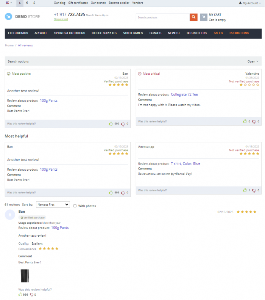Enable the With photos checkbox
The height and width of the screenshot is (300, 265).
tap(75, 206)
